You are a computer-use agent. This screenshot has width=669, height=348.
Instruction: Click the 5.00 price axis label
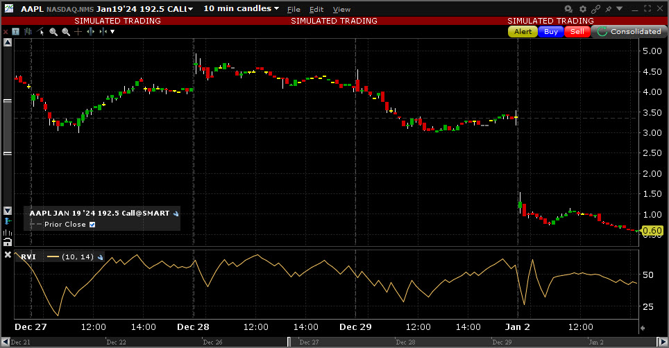(652, 51)
